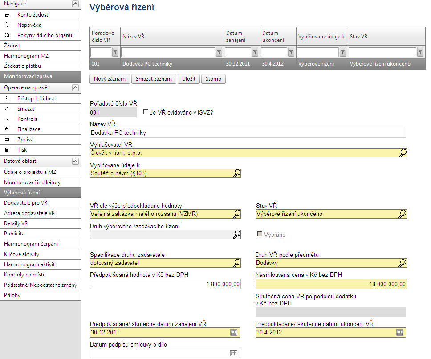Open Monitorovací indikátory section

[x=41, y=182]
